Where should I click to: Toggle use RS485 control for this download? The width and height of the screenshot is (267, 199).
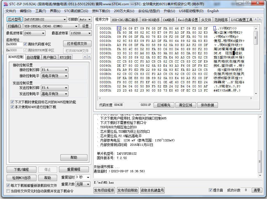[x=12, y=107]
